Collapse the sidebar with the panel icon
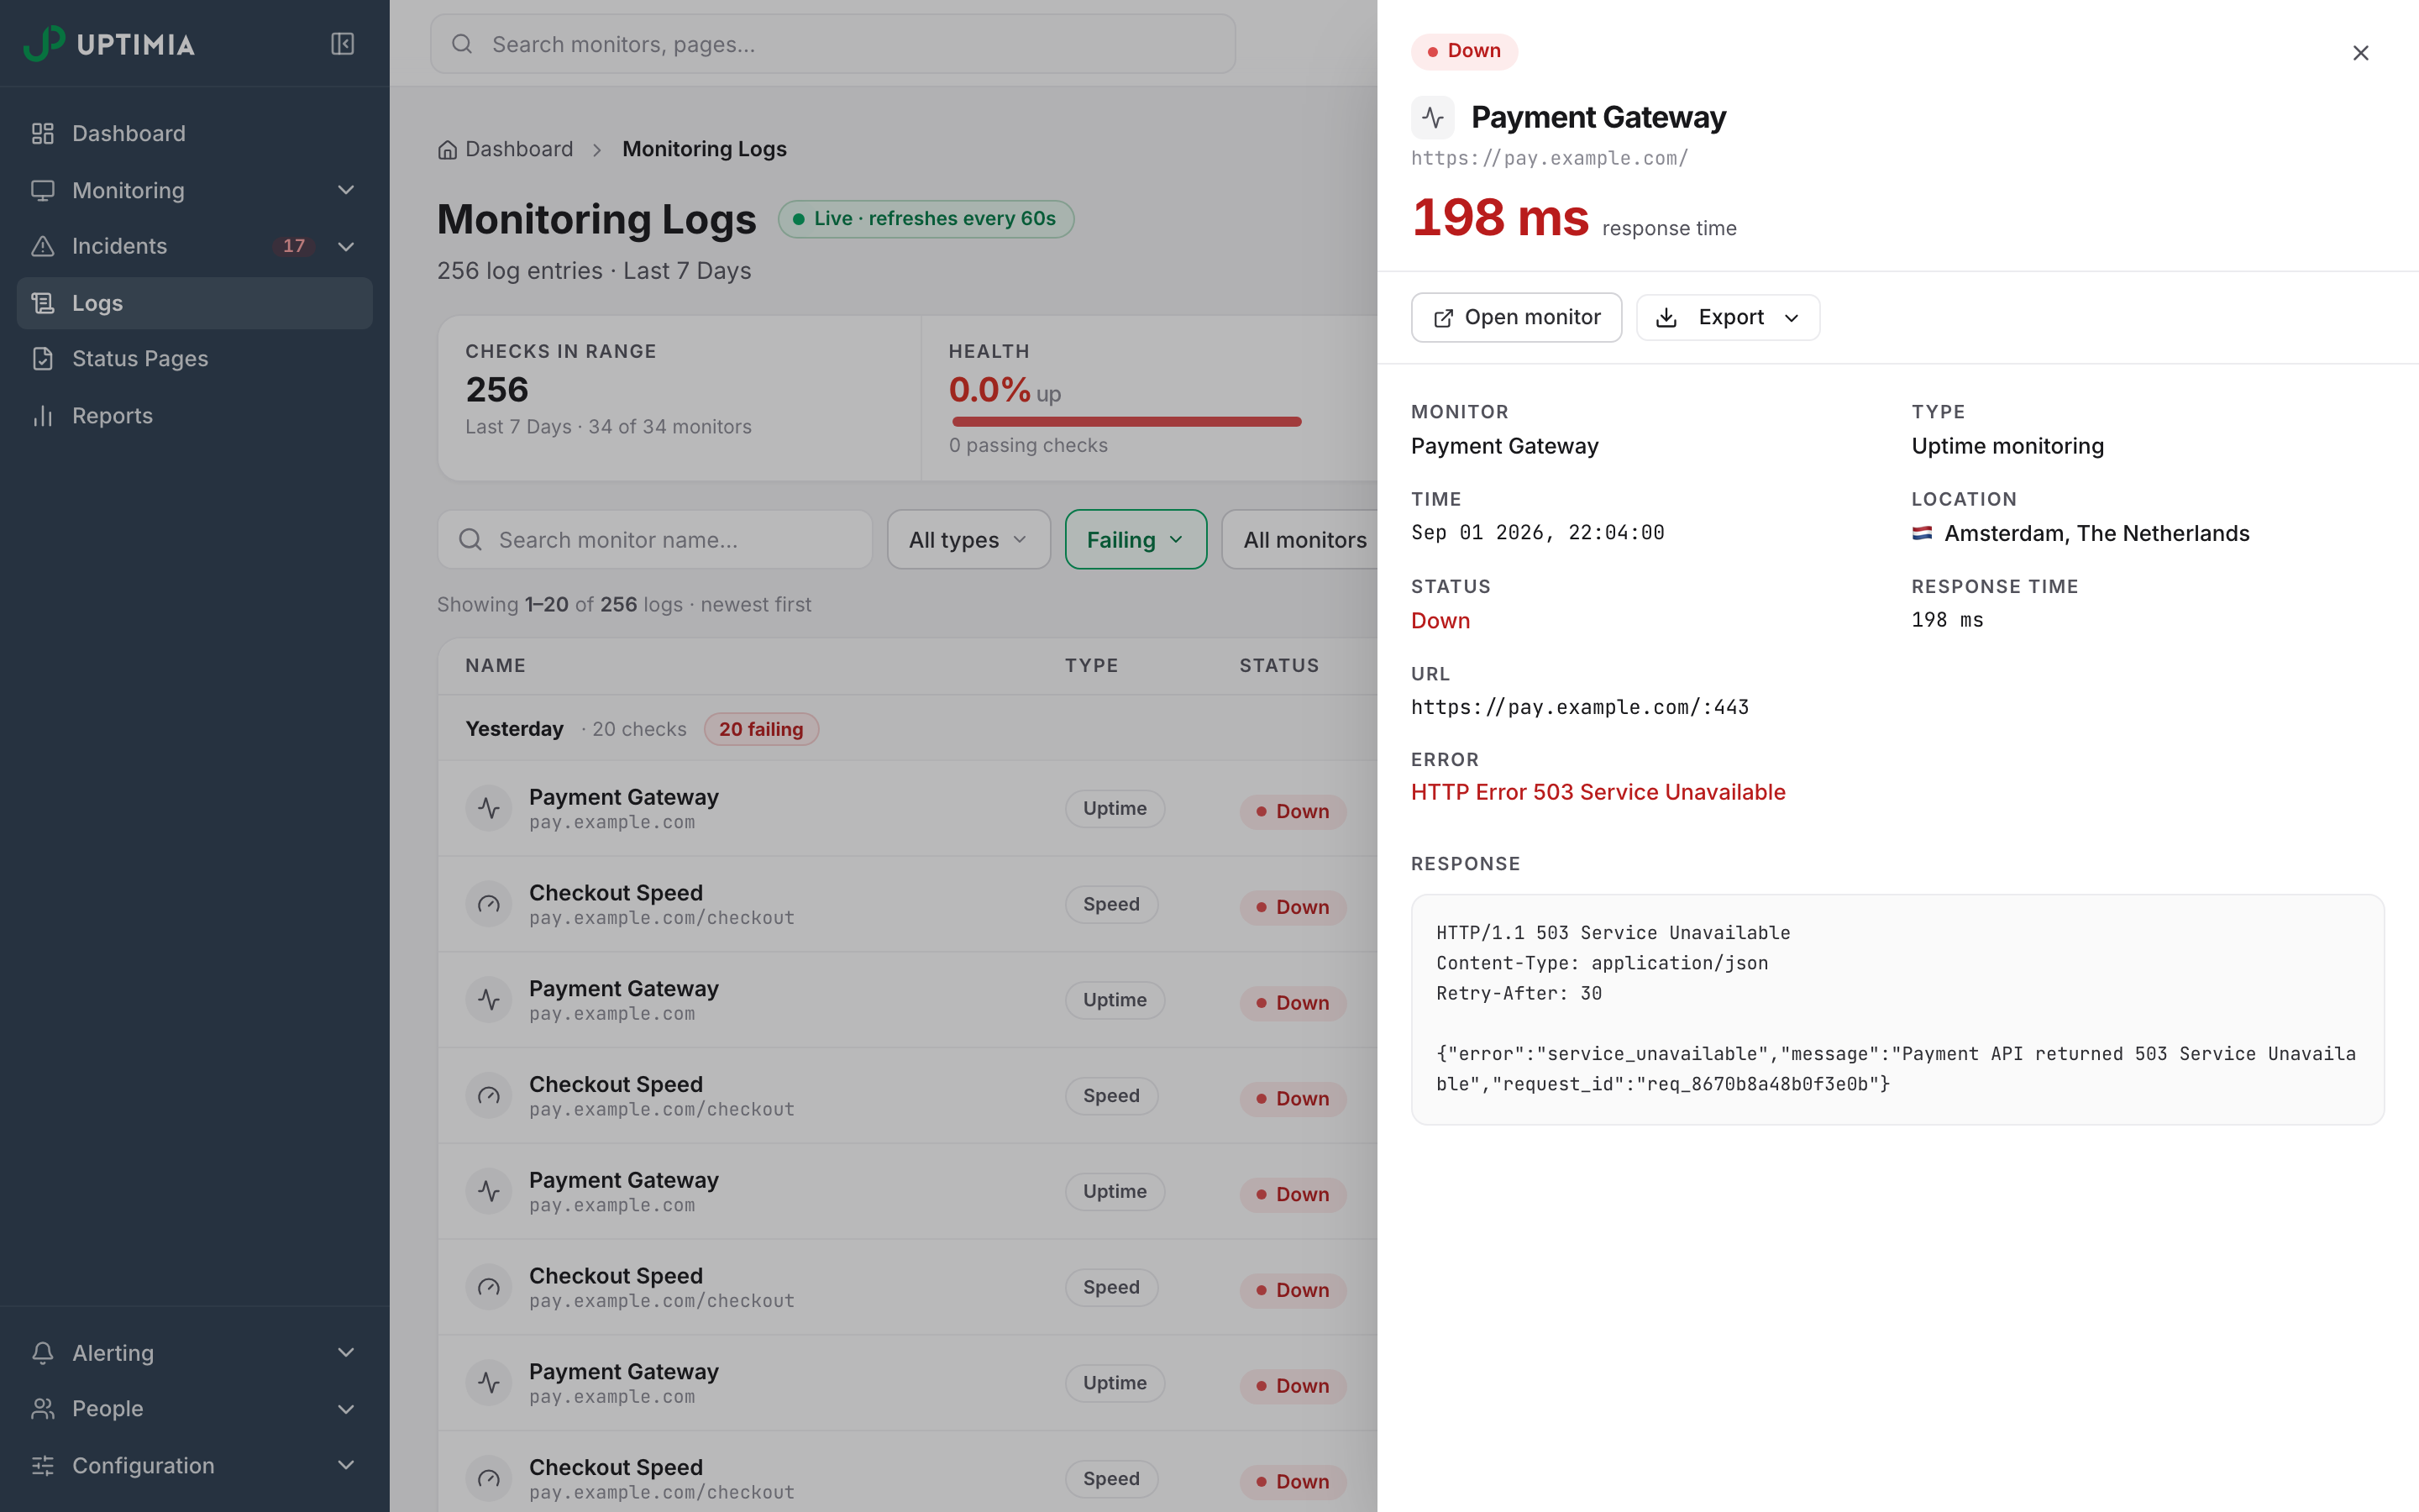 pyautogui.click(x=342, y=44)
